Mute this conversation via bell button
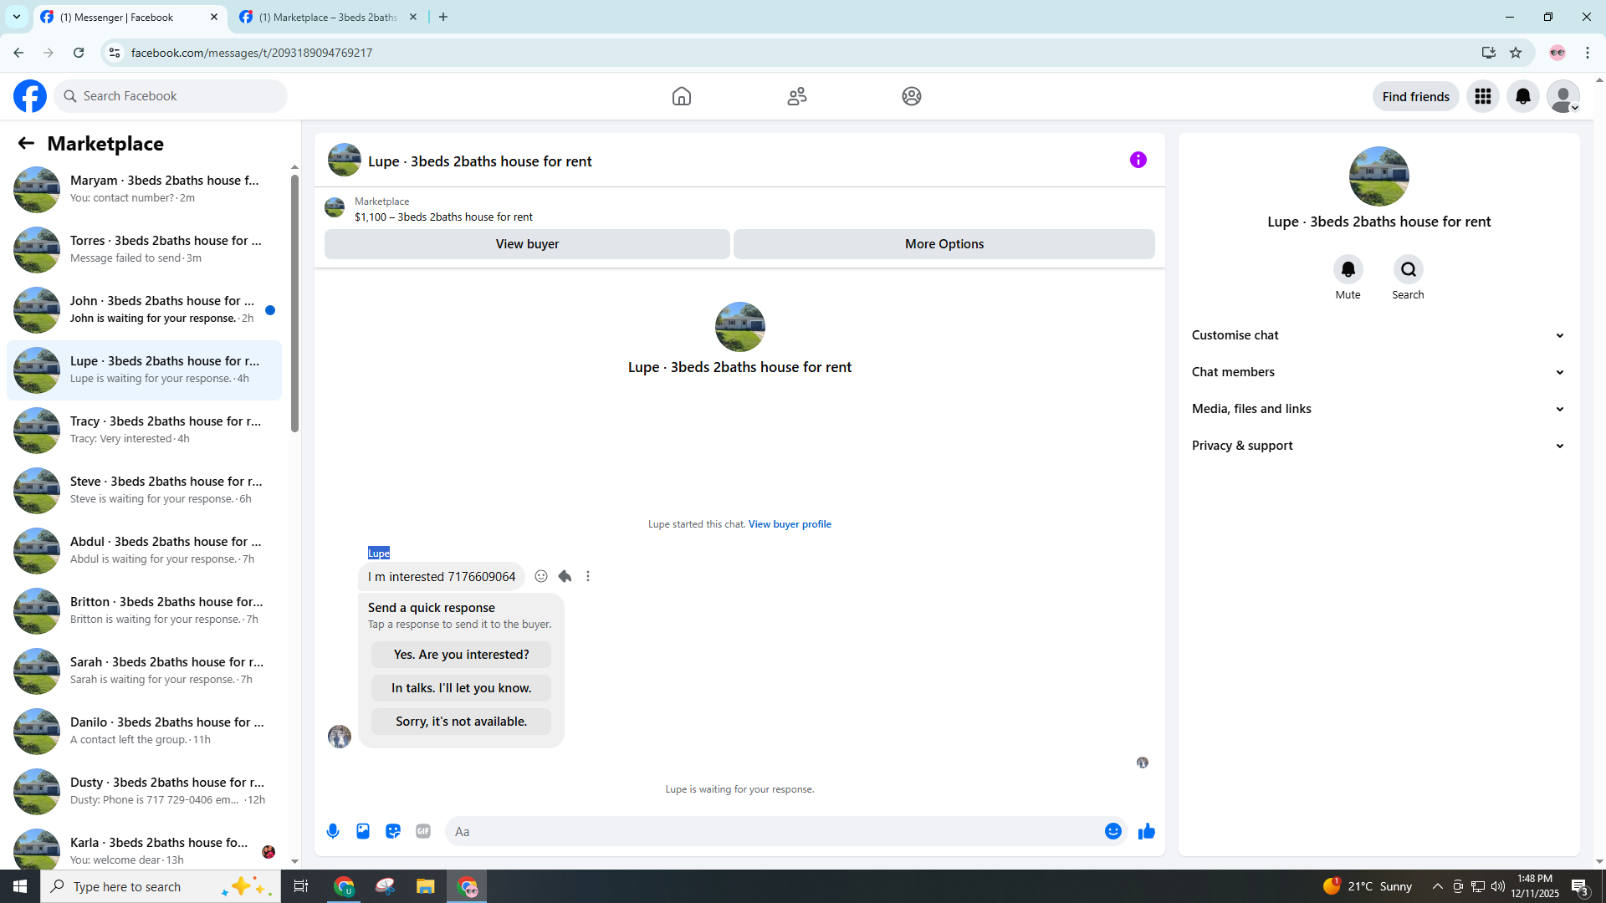The height and width of the screenshot is (903, 1606). [1348, 269]
